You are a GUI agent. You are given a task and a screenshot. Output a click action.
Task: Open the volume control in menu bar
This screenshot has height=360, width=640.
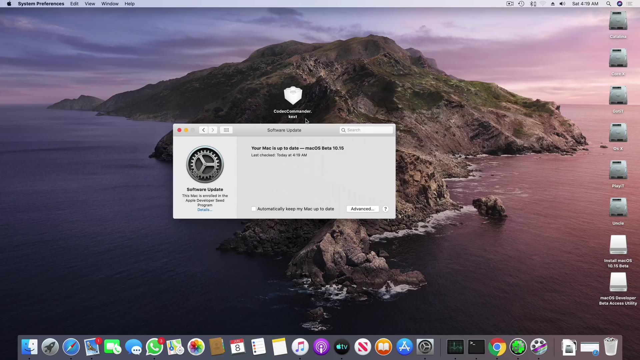[x=562, y=4]
